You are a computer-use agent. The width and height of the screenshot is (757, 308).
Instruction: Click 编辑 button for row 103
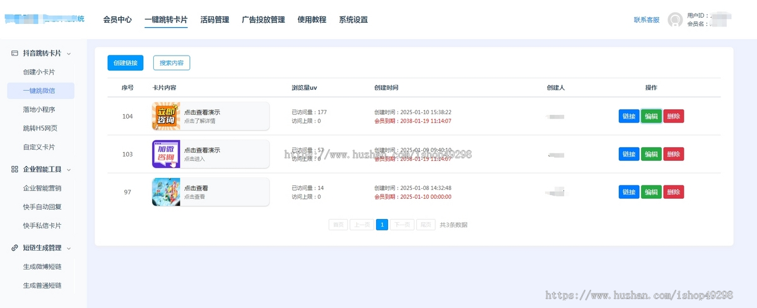coord(651,154)
